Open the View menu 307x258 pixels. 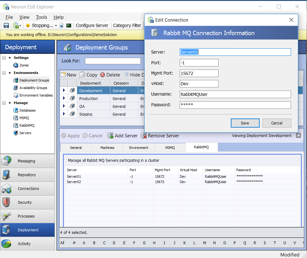pyautogui.click(x=24, y=17)
